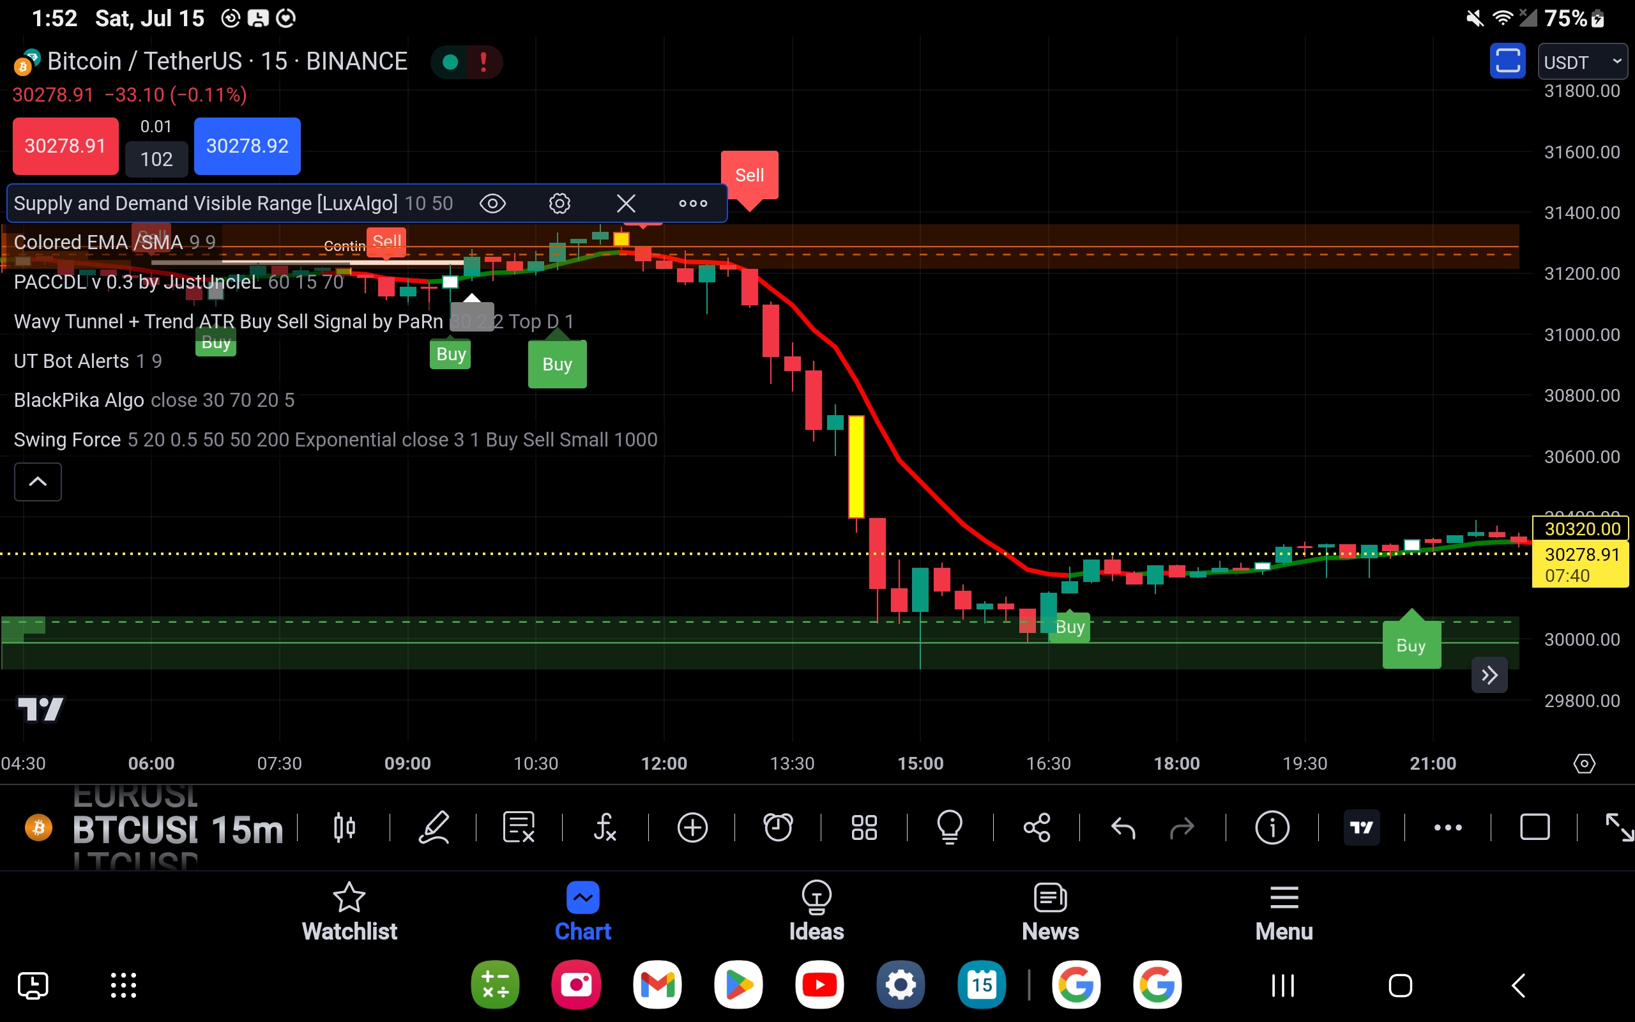Select the UT Bot Alerts indicator legend
The height and width of the screenshot is (1022, 1635).
click(x=87, y=361)
